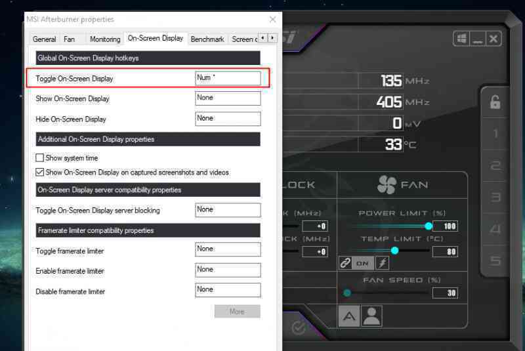This screenshot has height=351, width=525.
Task: Toggle the auto fan 'A' button
Action: (x=349, y=316)
